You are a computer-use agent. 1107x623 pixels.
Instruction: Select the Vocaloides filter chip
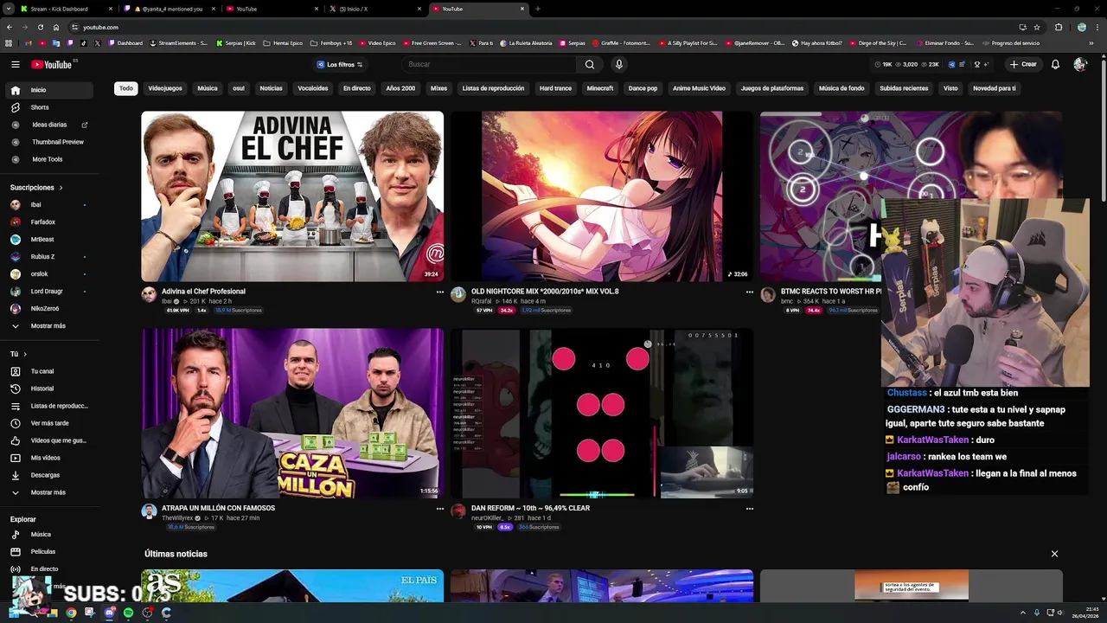click(x=313, y=88)
